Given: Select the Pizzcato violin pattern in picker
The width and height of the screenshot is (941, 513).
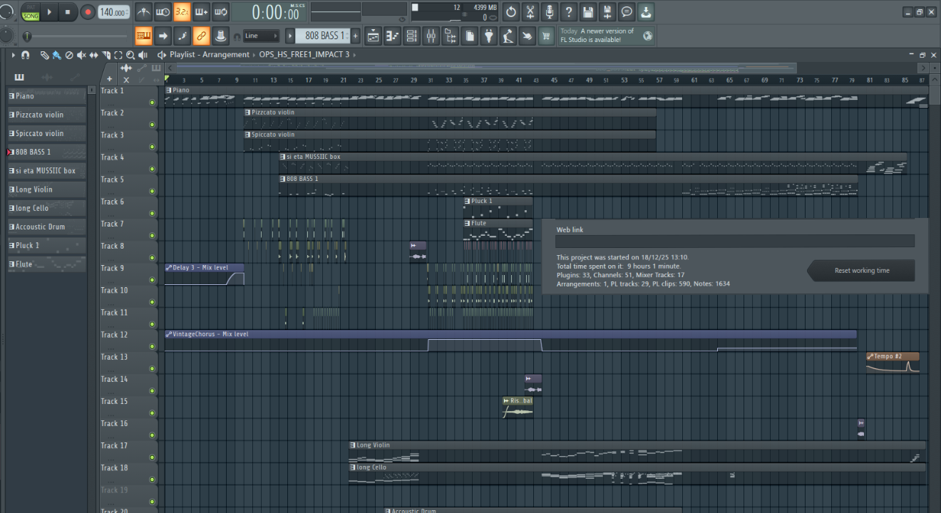Looking at the screenshot, I should point(46,115).
